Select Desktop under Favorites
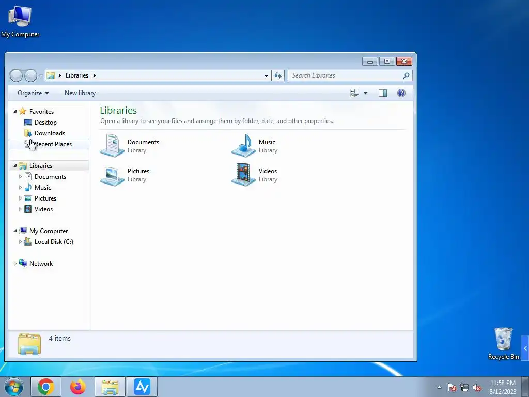The height and width of the screenshot is (397, 529). (x=45, y=122)
